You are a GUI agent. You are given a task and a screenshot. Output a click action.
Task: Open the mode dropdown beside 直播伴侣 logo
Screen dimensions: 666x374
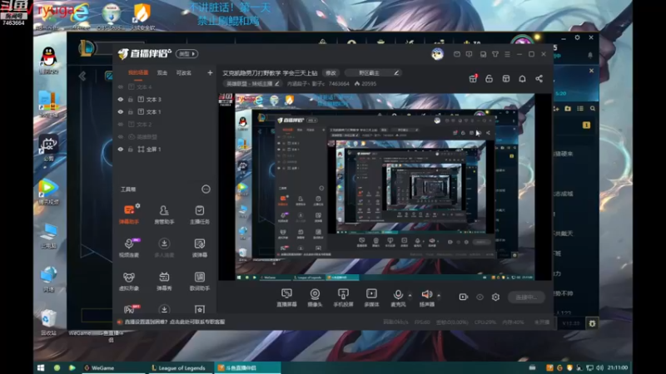pyautogui.click(x=186, y=54)
